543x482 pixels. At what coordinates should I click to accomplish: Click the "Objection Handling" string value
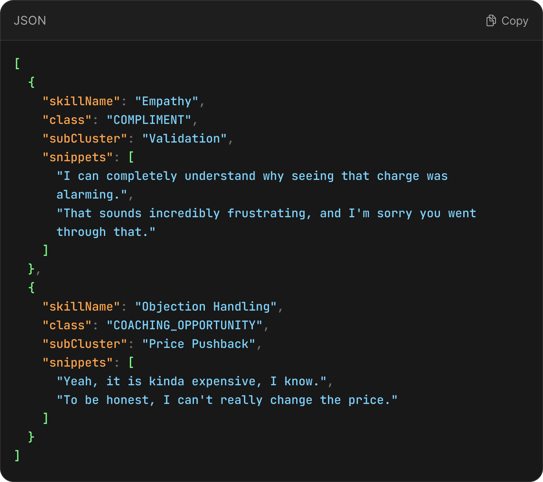(x=205, y=307)
